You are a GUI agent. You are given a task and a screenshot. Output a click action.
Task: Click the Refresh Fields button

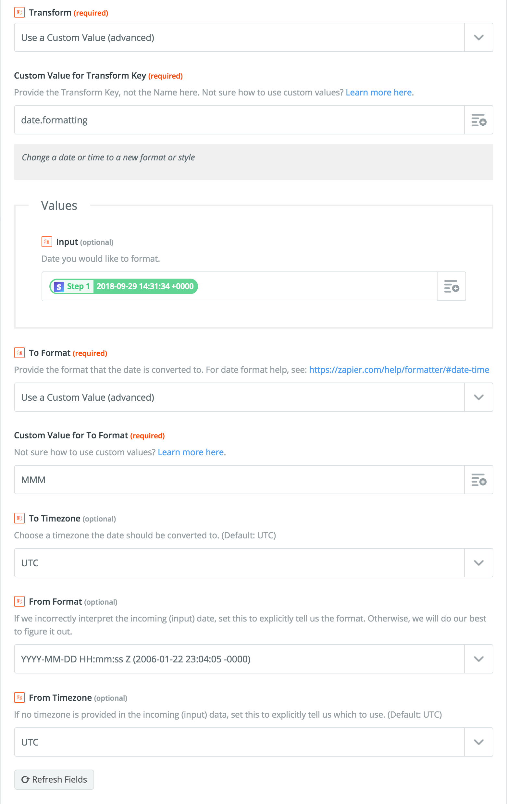point(54,780)
